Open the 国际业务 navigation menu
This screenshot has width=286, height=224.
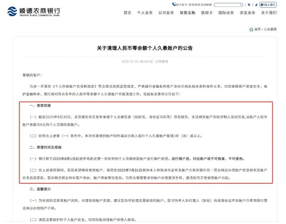[226, 13]
